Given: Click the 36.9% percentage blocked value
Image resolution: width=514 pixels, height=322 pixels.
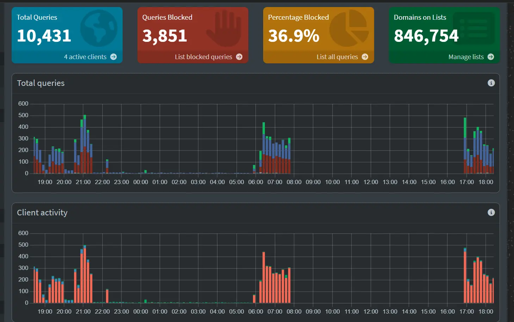Looking at the screenshot, I should click(293, 36).
